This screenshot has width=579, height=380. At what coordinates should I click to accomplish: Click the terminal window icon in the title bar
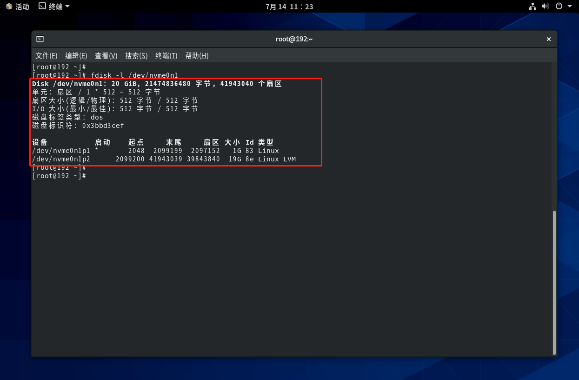click(40, 39)
